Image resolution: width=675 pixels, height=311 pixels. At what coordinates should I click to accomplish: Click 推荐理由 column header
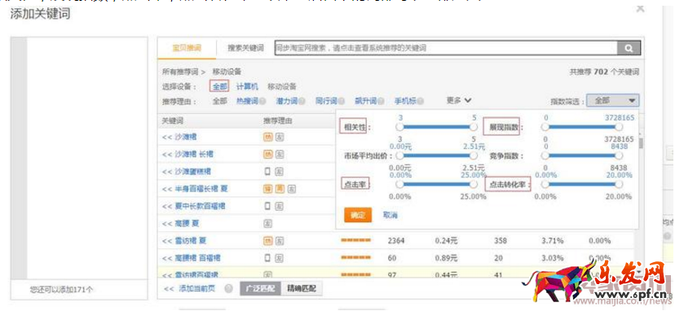point(278,120)
